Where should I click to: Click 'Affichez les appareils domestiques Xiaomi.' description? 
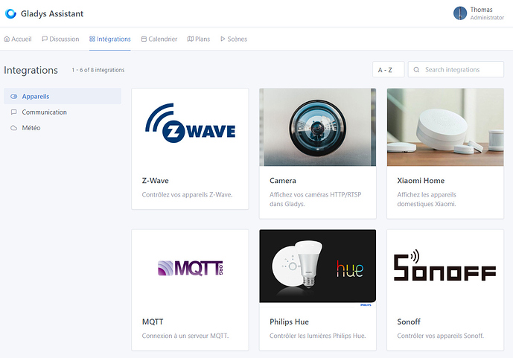427,199
